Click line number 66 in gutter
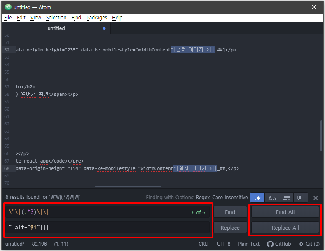The image size is (325, 251). (7, 153)
